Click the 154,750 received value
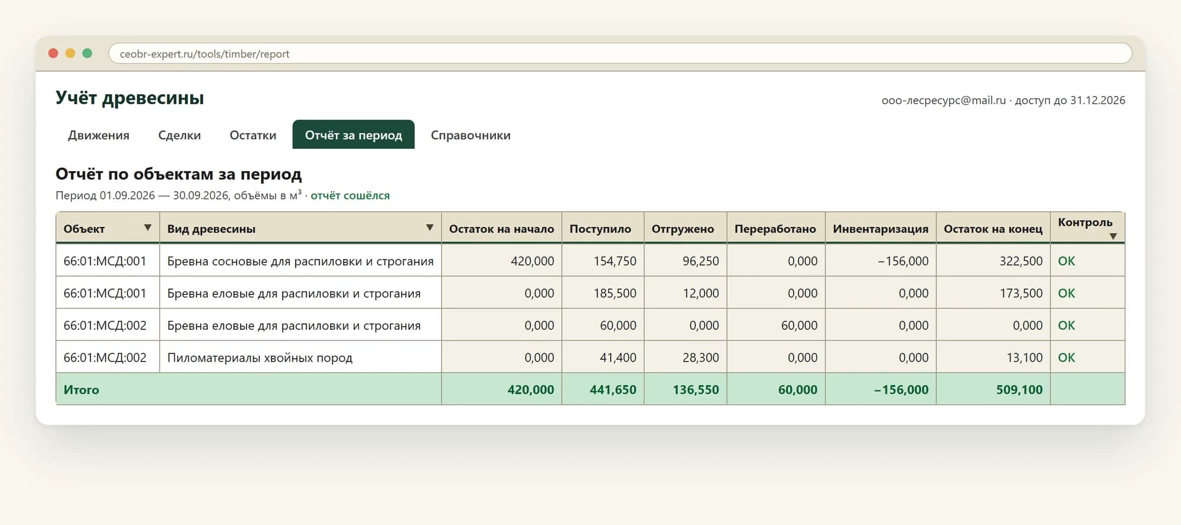1181x525 pixels. (615, 261)
